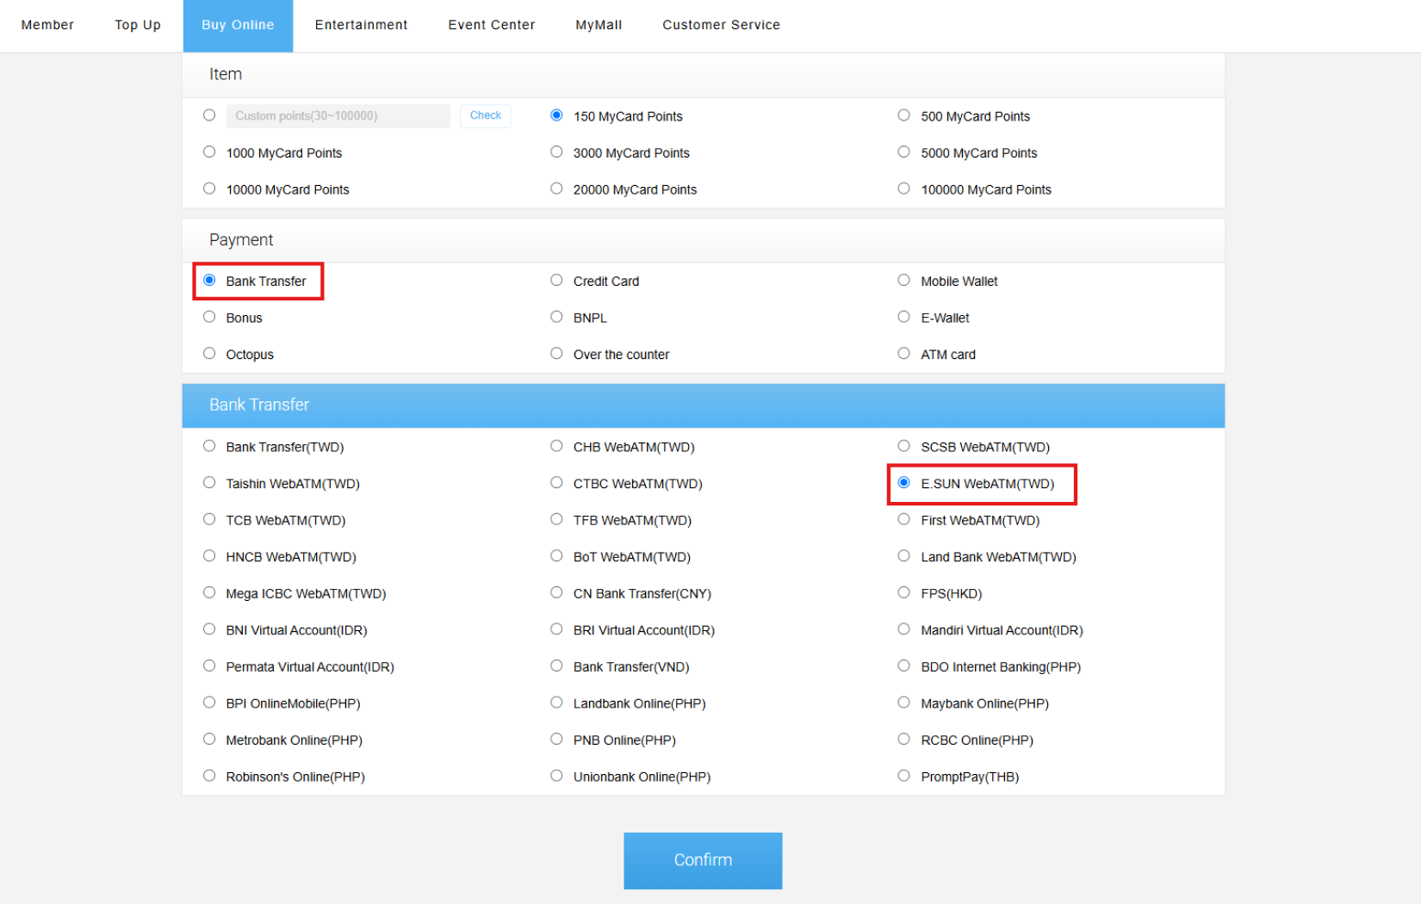Select the custom points radio button
This screenshot has height=904, width=1421.
pos(209,115)
